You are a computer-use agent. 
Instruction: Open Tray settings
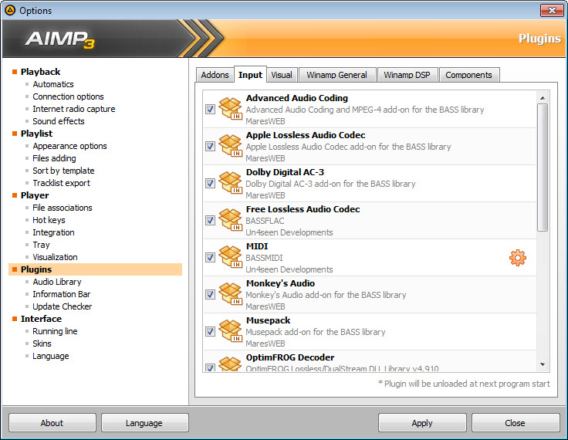click(41, 245)
